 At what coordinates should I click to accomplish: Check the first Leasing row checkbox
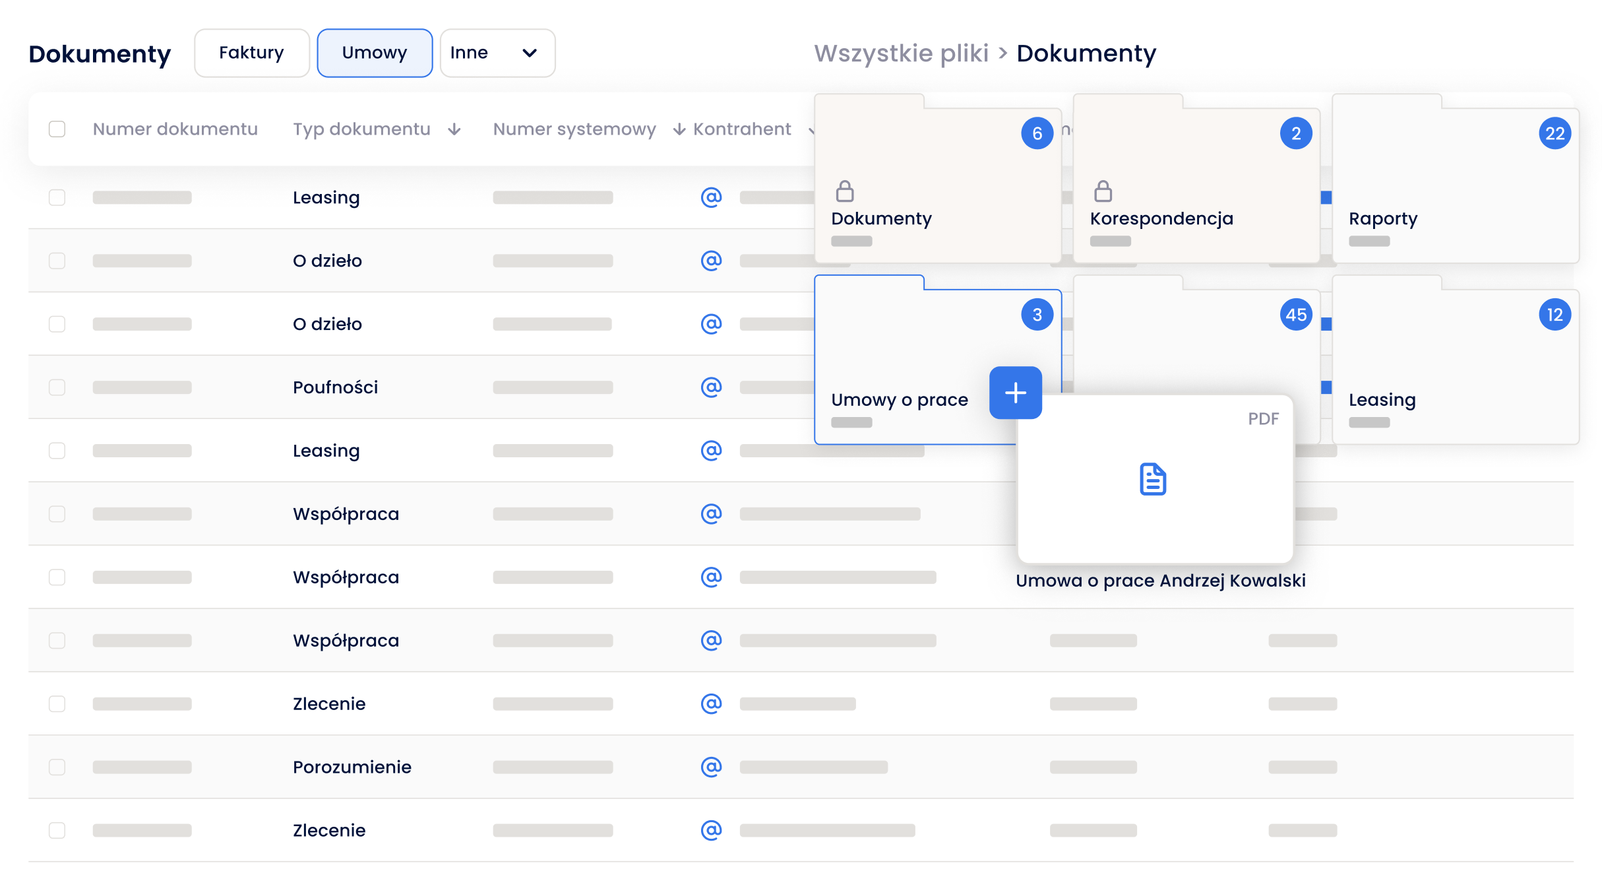pyautogui.click(x=57, y=197)
